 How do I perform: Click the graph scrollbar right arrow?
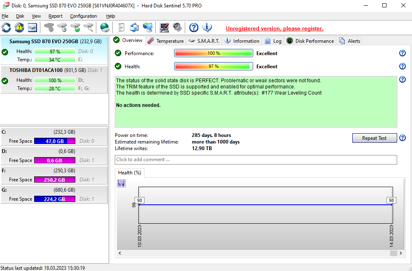pyautogui.click(x=401, y=253)
